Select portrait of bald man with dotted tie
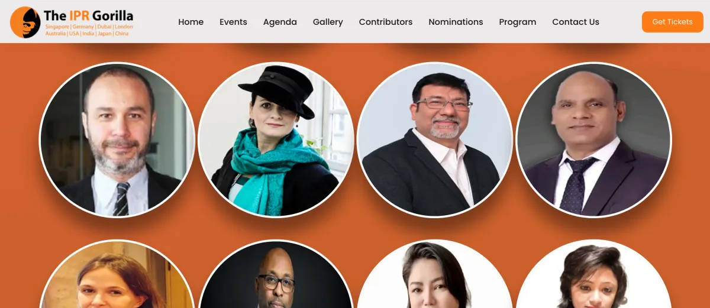 click(x=593, y=140)
